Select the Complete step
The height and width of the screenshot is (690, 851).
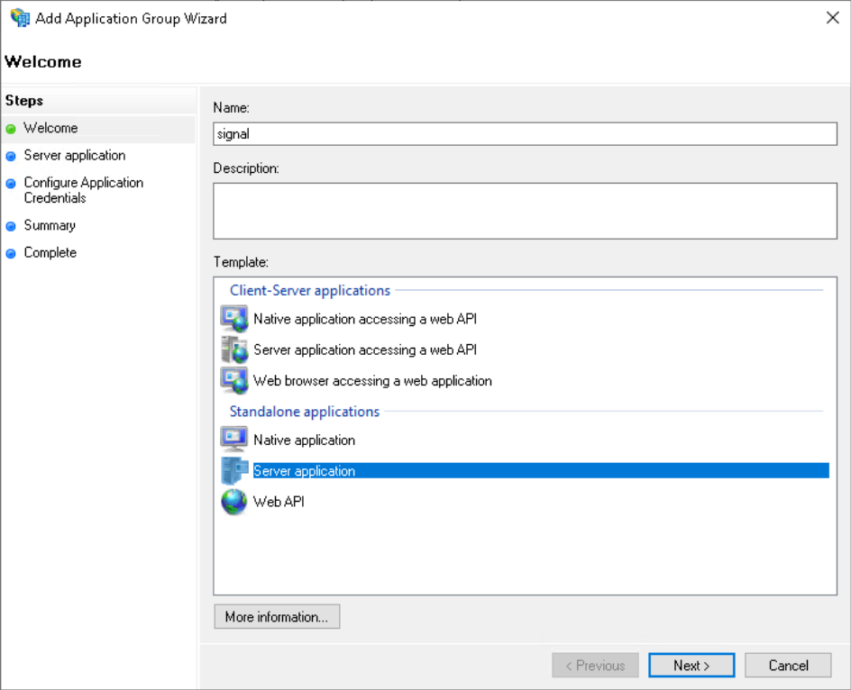[50, 252]
